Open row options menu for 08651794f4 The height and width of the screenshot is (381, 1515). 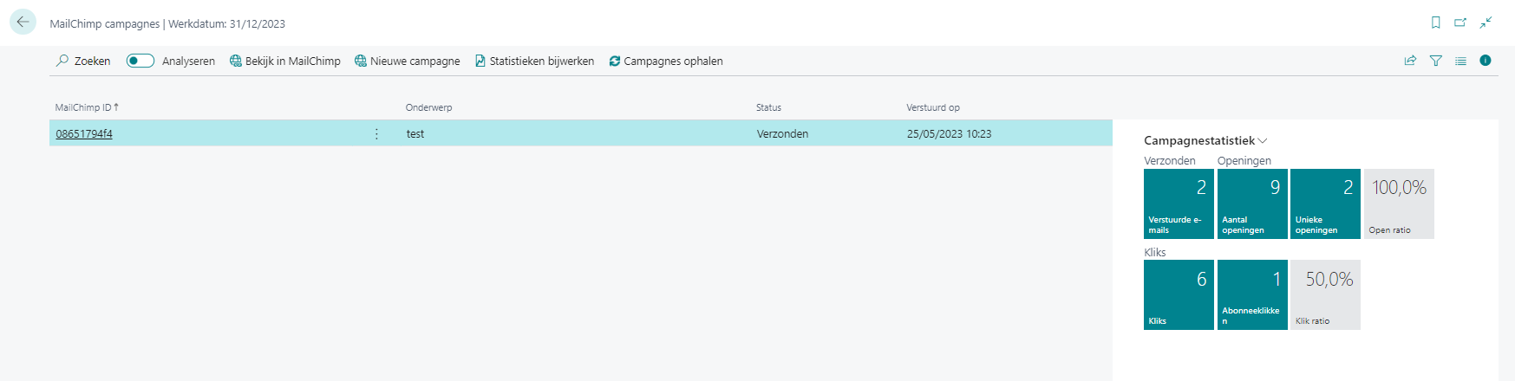376,134
